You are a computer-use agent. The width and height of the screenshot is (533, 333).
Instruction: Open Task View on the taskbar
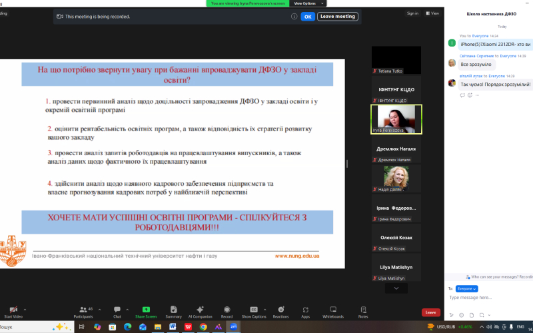(x=81, y=327)
